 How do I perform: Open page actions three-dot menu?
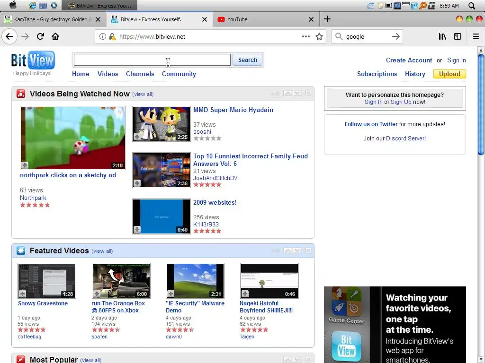pos(306,36)
